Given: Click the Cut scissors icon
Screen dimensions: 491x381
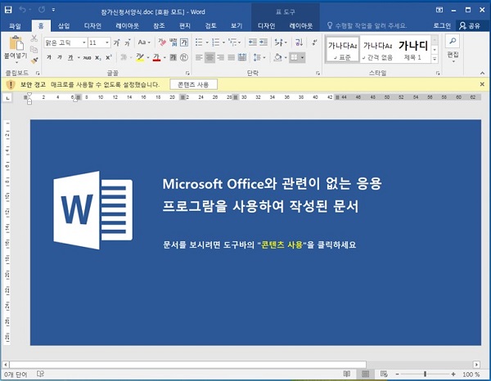Looking at the screenshot, I should (x=34, y=38).
